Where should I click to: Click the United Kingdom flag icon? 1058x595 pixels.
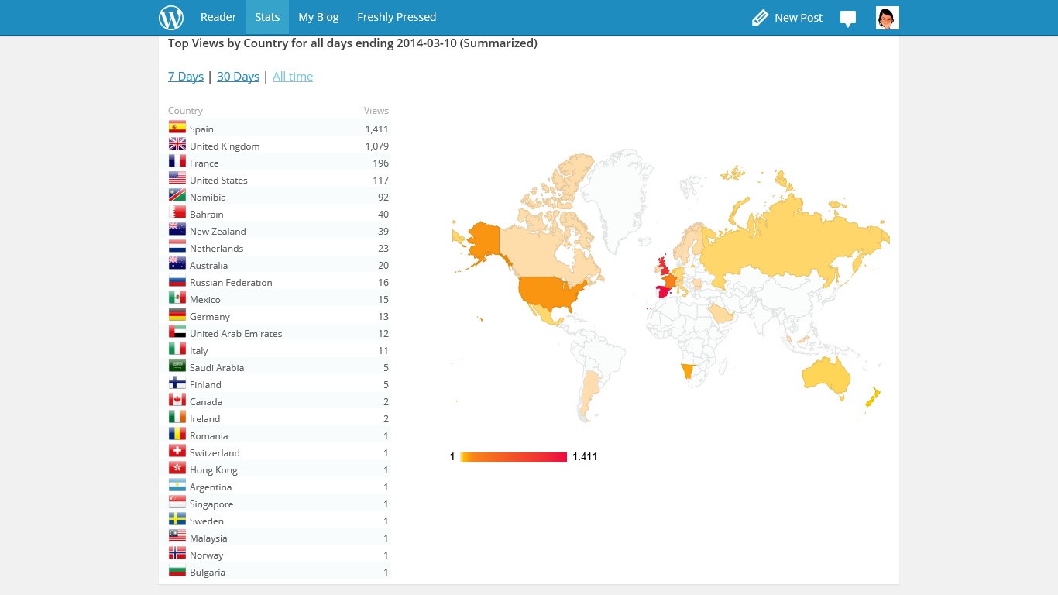[177, 145]
